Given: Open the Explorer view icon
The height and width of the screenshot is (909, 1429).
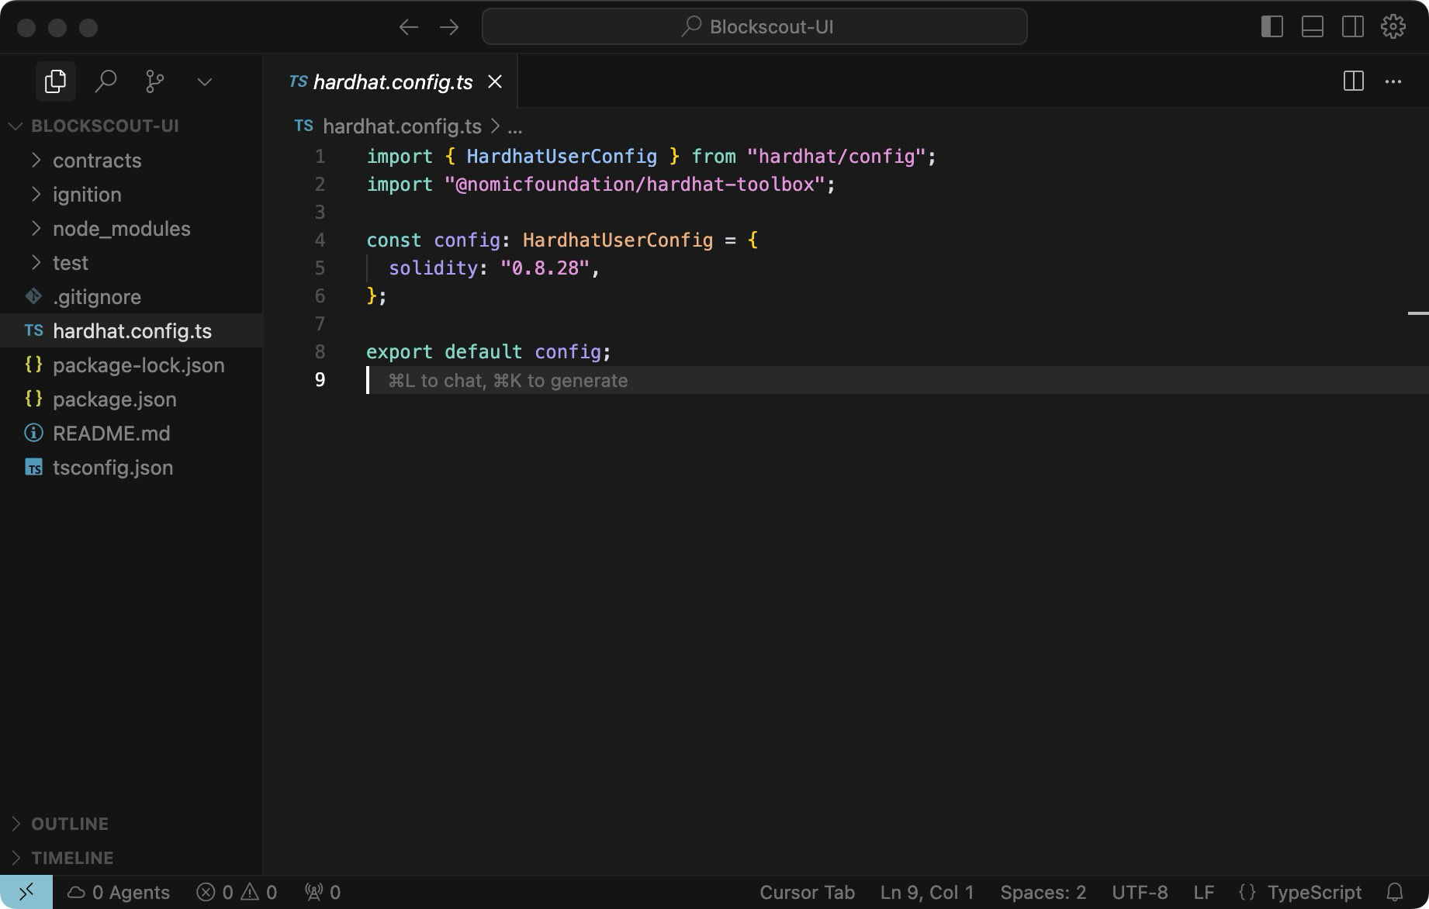Looking at the screenshot, I should (56, 81).
